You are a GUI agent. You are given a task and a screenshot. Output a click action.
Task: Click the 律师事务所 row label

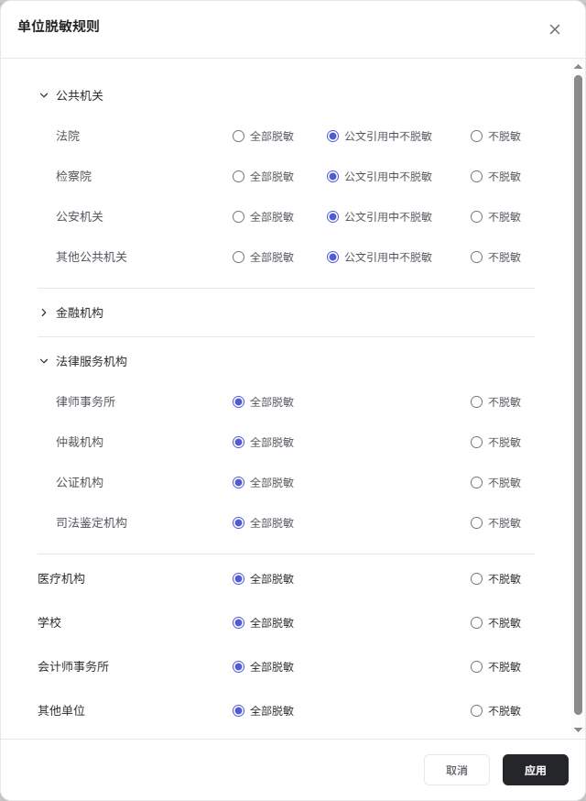click(86, 402)
